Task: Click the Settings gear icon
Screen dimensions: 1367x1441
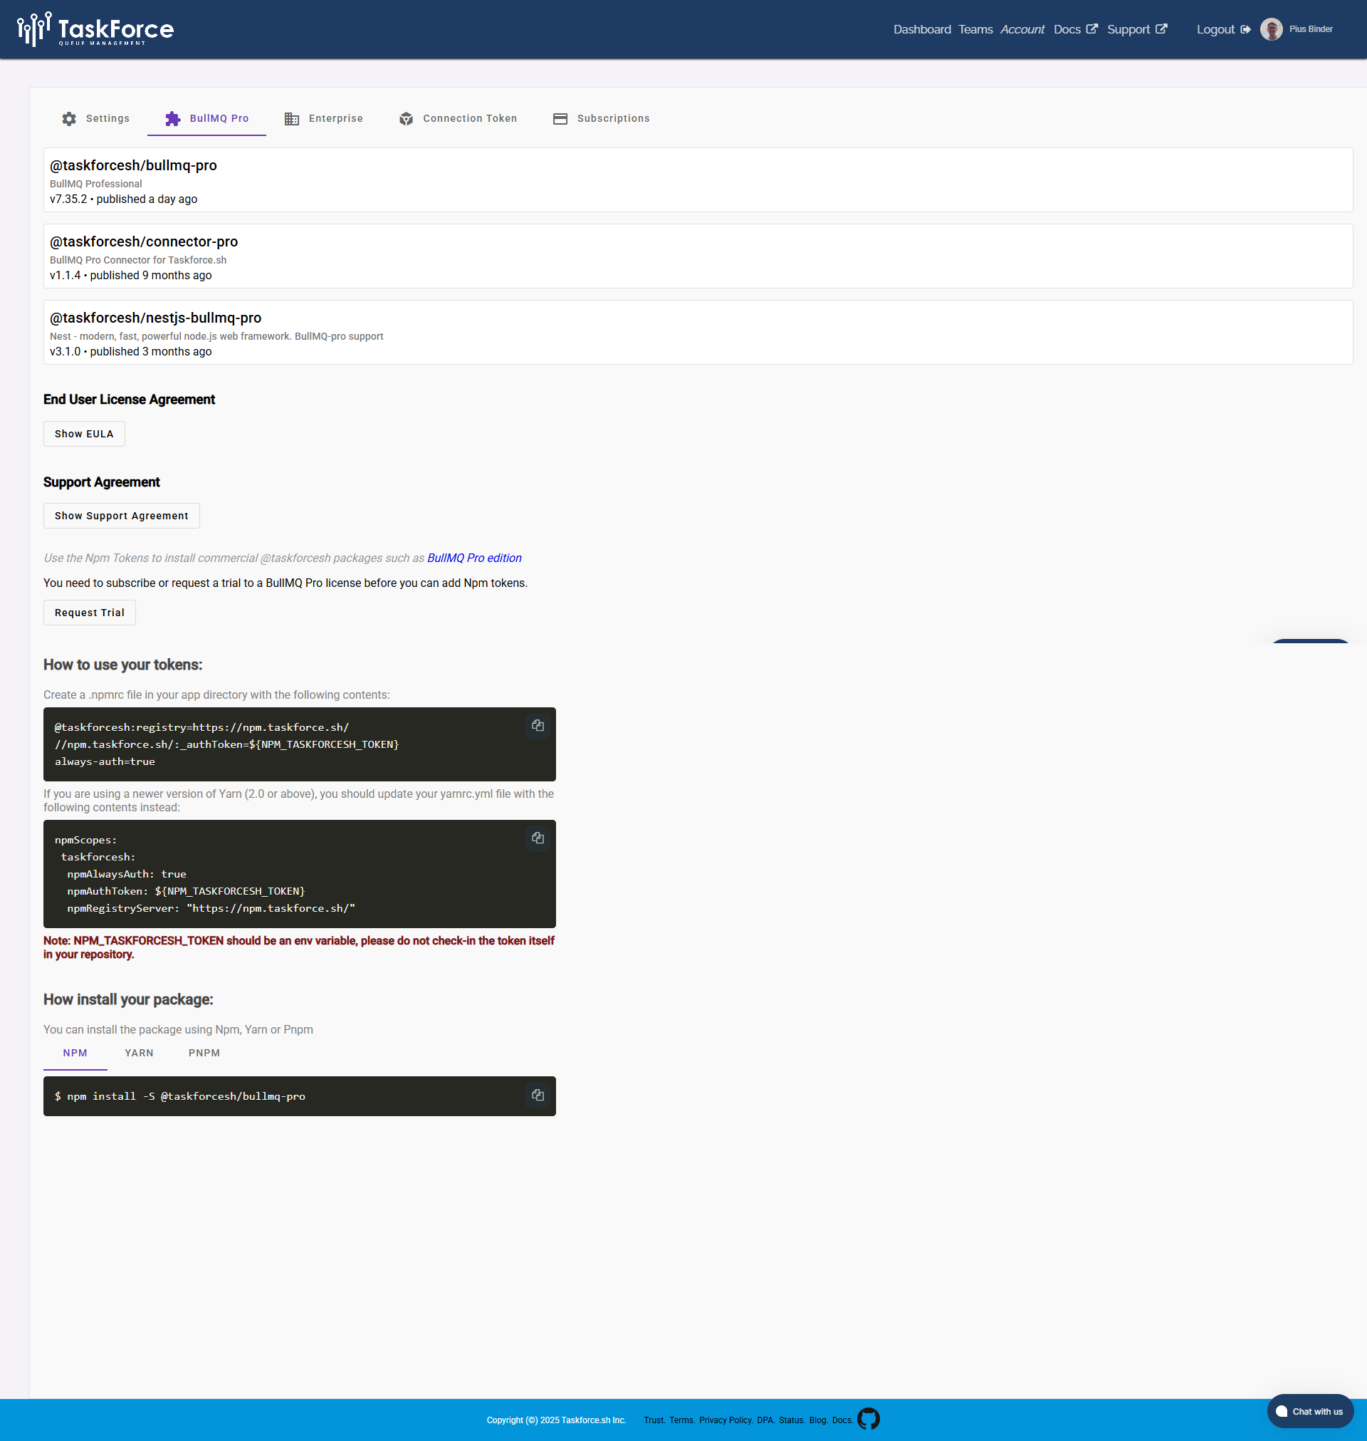Action: tap(69, 119)
